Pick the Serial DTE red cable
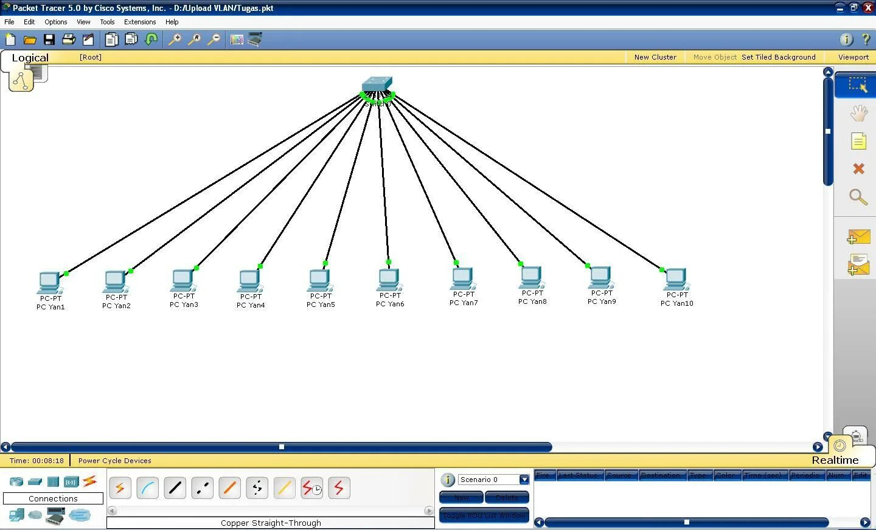 tap(339, 488)
